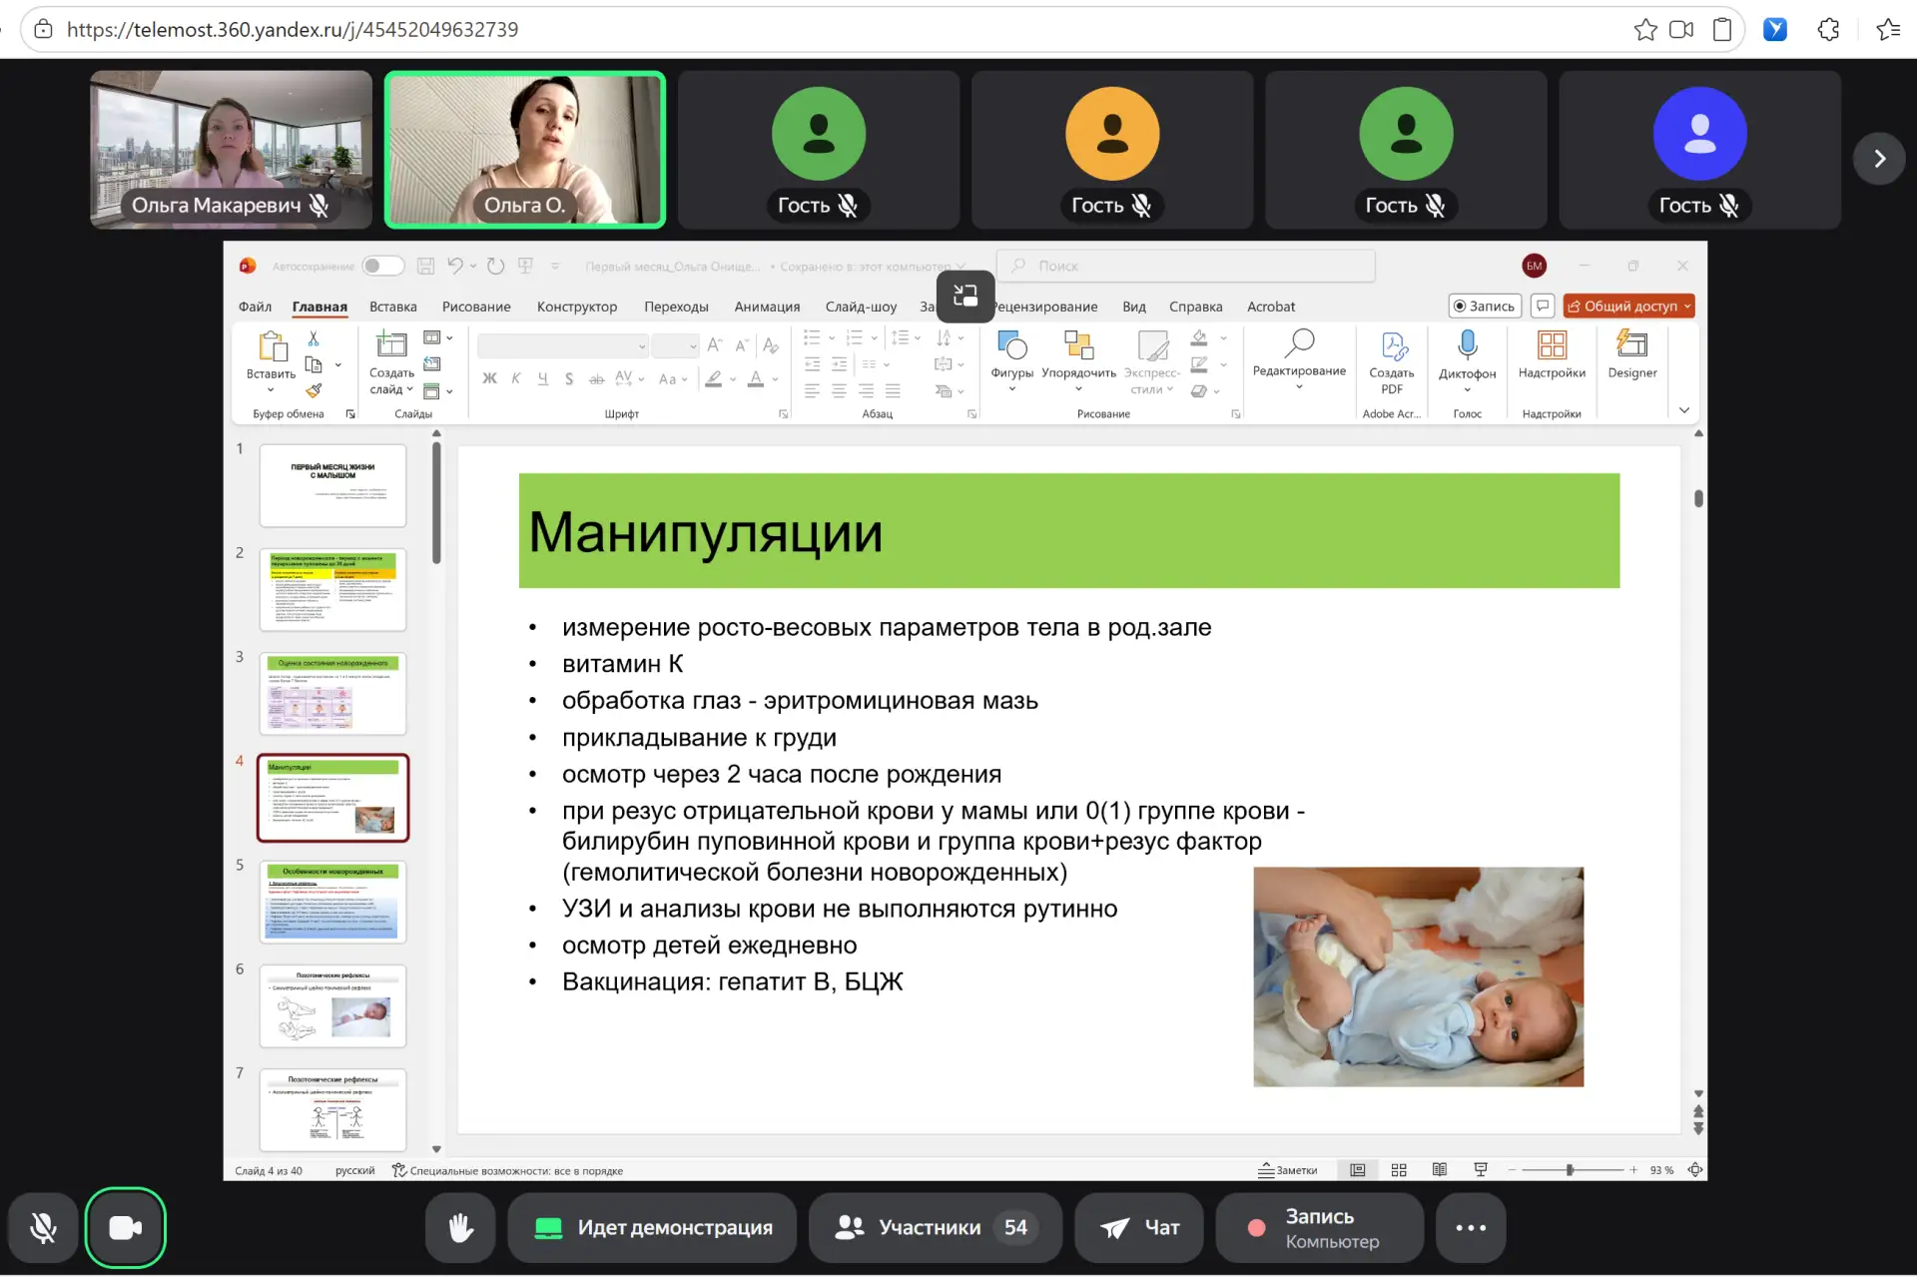Image resolution: width=1917 pixels, height=1280 pixels.
Task: Click the Создать слайд icon
Action: pos(390,345)
